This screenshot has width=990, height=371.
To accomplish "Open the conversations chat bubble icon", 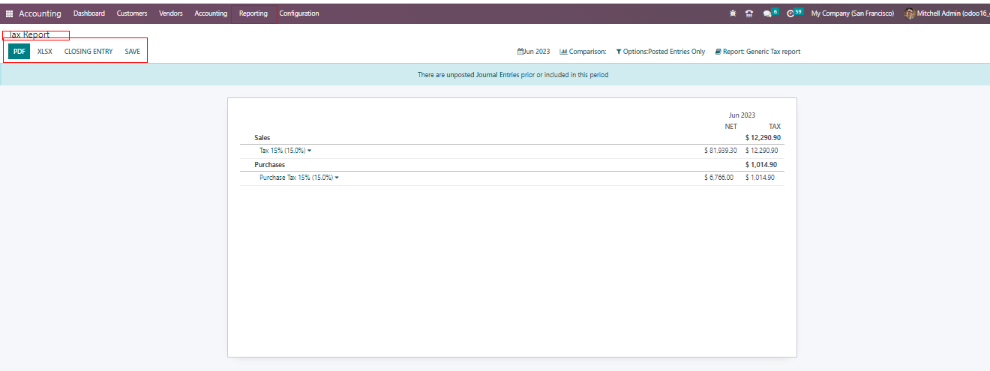I will [767, 13].
